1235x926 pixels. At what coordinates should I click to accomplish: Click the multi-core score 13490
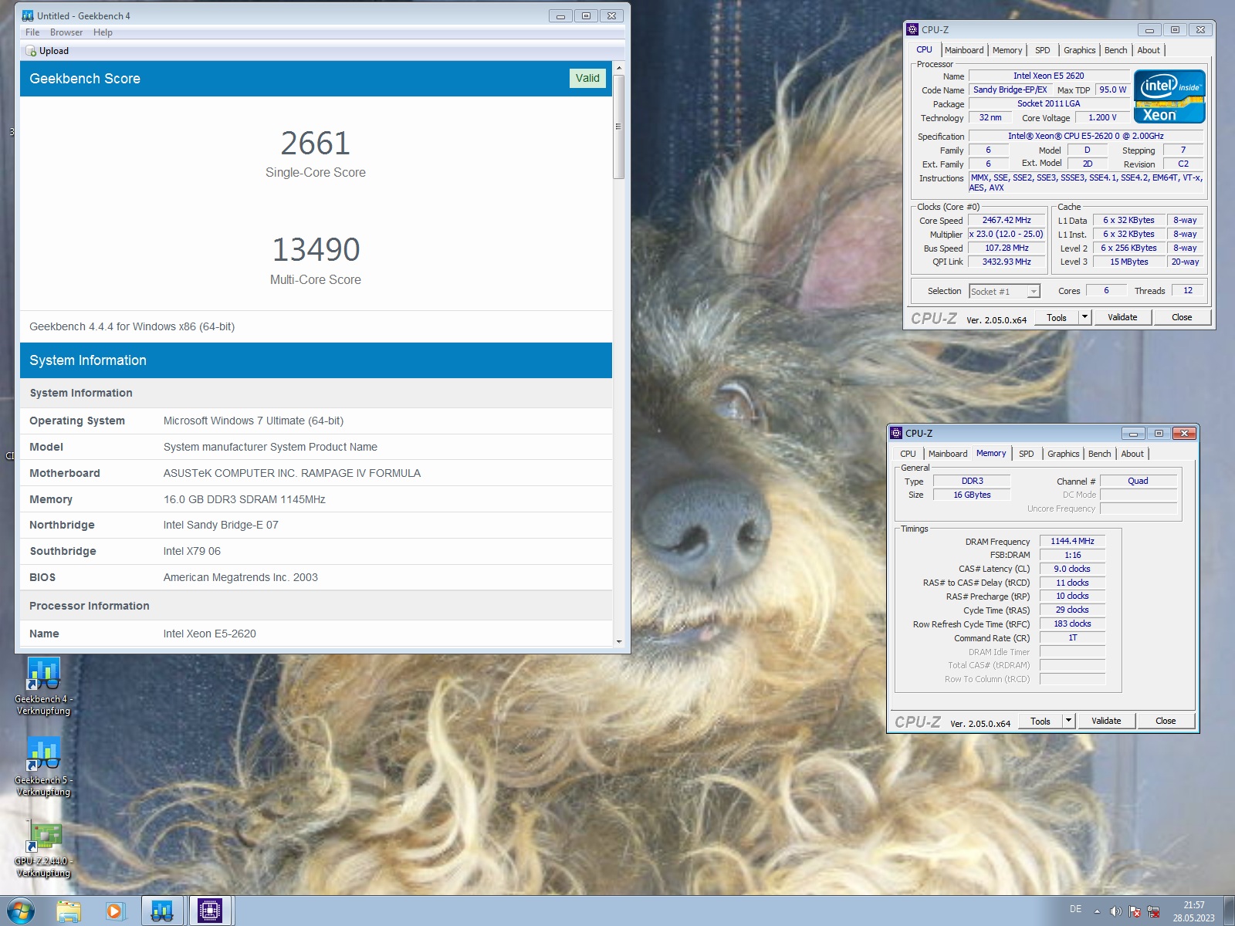coord(316,250)
